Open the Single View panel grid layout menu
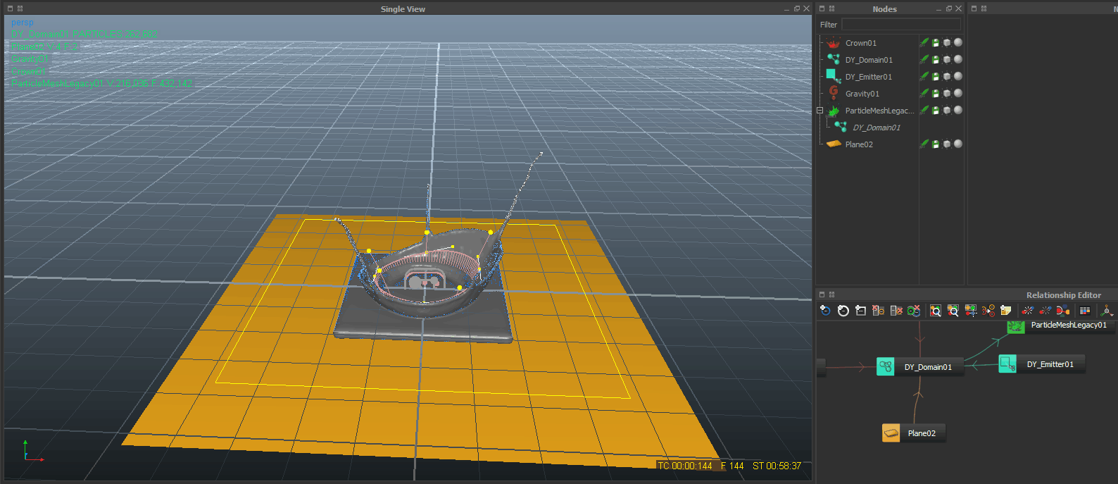The height and width of the screenshot is (484, 1118). pyautogui.click(x=20, y=8)
